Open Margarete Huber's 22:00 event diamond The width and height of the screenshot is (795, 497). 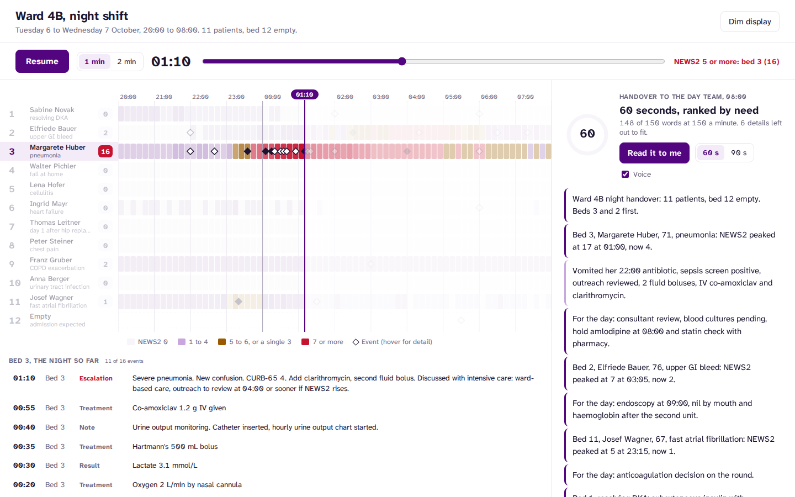tap(190, 151)
